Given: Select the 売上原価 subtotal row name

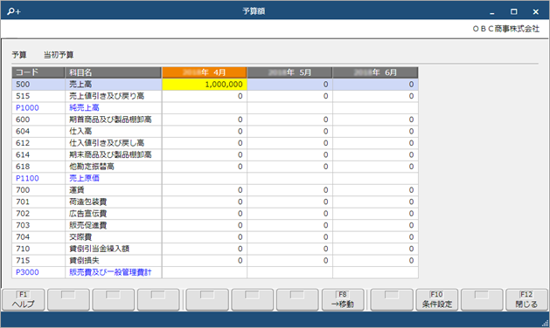Looking at the screenshot, I should (x=84, y=178).
